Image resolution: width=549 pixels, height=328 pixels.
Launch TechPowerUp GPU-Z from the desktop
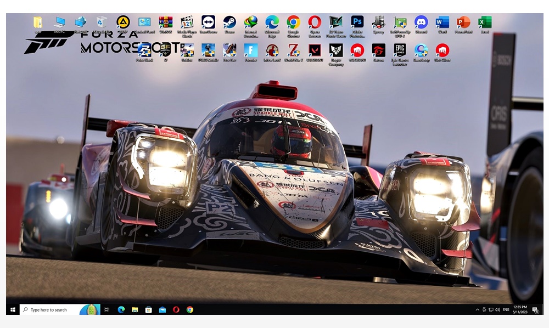400,23
